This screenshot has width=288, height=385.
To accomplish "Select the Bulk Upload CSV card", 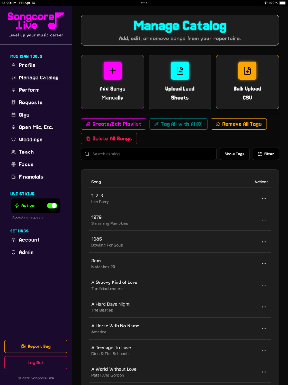I will pyautogui.click(x=247, y=82).
